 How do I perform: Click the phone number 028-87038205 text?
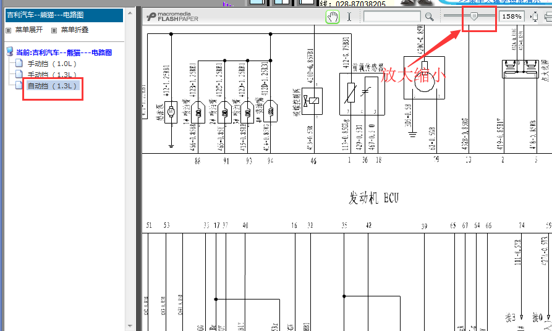point(360,4)
